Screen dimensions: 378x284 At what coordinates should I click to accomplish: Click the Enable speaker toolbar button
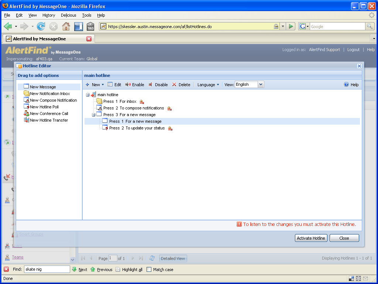(x=134, y=85)
